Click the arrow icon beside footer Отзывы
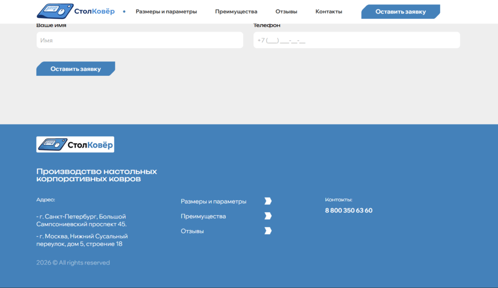The width and height of the screenshot is (498, 288). [x=268, y=231]
